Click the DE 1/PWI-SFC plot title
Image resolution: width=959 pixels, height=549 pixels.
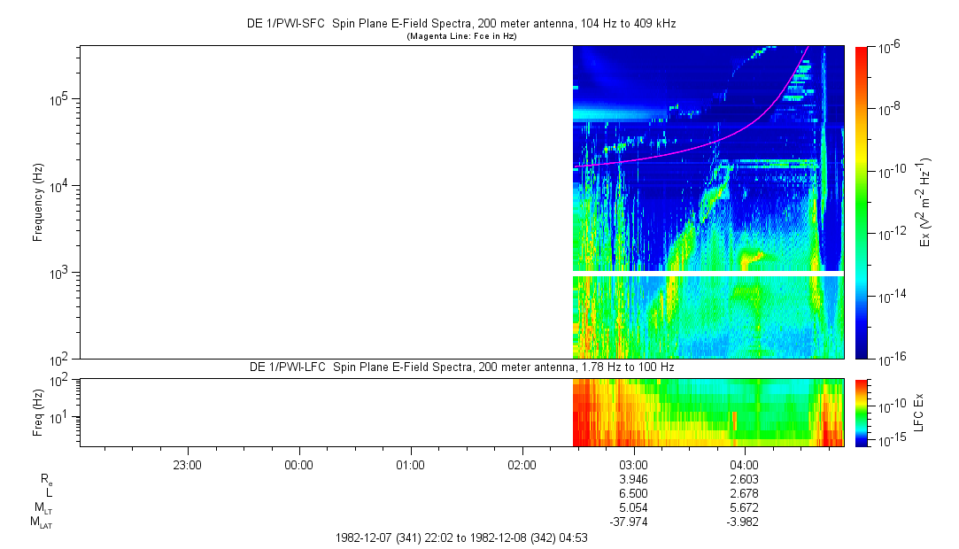[460, 24]
